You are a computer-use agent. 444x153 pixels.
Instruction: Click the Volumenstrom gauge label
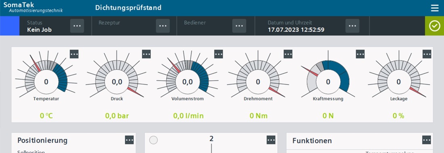click(x=187, y=99)
